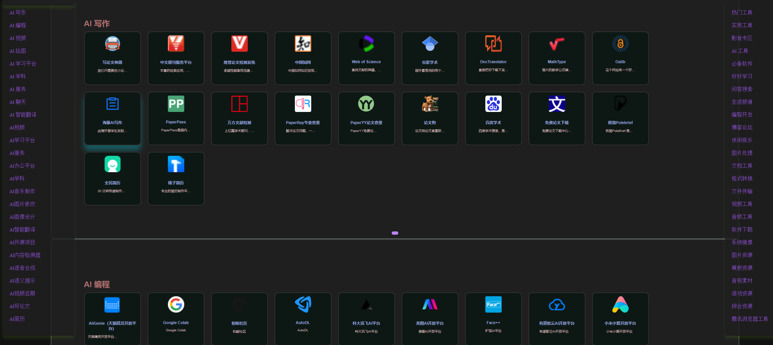773x345 pixels.
Task: Open the Web of Science icon
Action: click(x=366, y=44)
